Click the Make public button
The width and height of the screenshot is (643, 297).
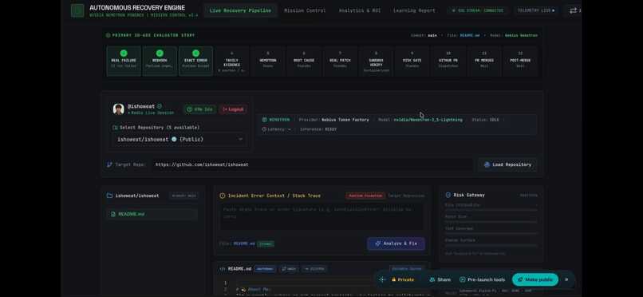coord(535,279)
